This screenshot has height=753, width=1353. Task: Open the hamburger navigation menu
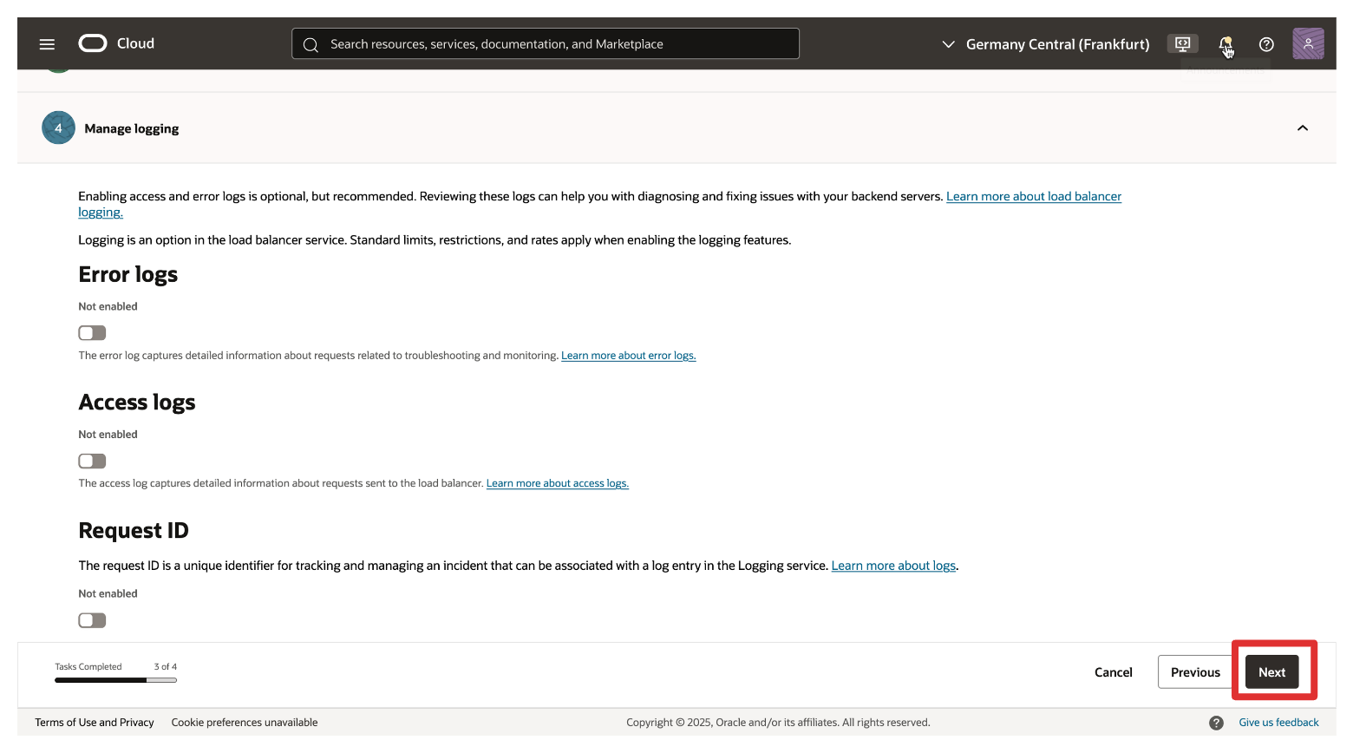(47, 44)
